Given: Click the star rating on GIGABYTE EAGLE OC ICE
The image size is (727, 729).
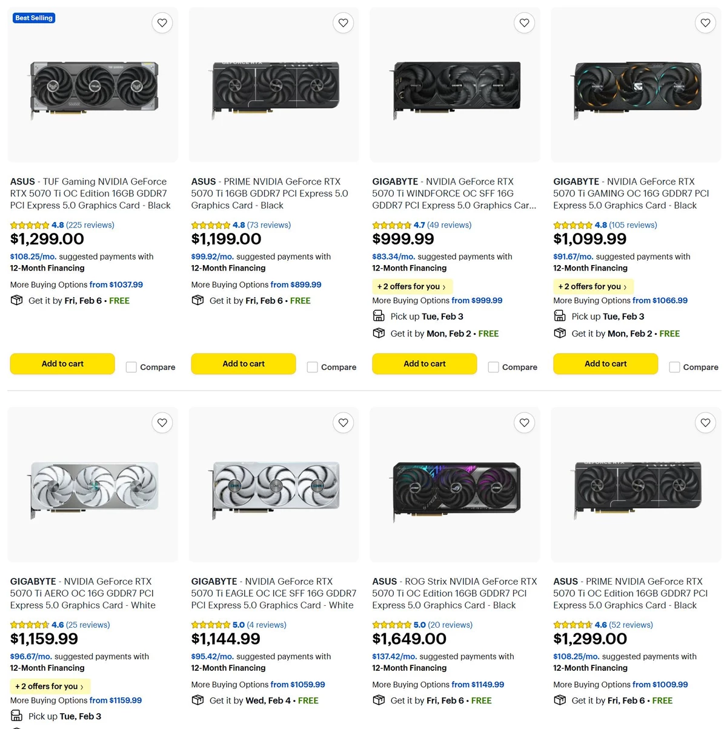Looking at the screenshot, I should [211, 624].
